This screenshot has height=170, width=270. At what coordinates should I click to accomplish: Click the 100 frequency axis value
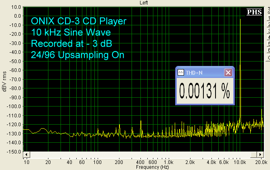point(97,162)
